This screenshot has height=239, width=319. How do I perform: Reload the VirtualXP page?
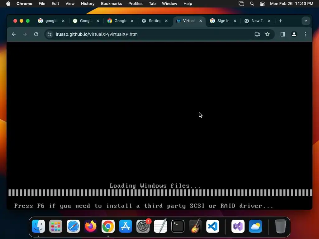point(36,34)
